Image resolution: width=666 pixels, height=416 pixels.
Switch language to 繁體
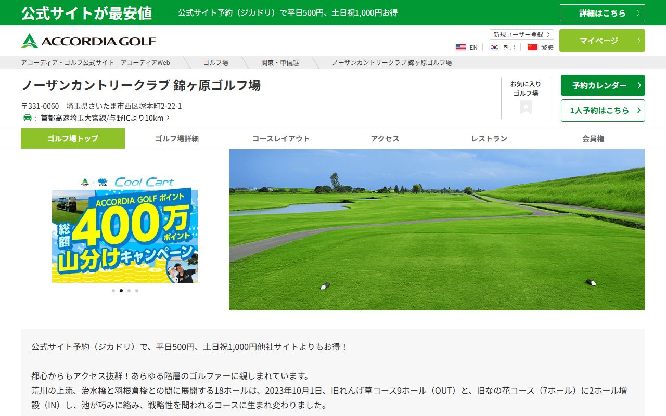point(547,47)
